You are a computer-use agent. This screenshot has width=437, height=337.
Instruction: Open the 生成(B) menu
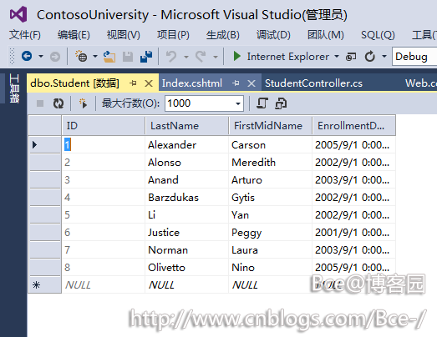(x=223, y=35)
